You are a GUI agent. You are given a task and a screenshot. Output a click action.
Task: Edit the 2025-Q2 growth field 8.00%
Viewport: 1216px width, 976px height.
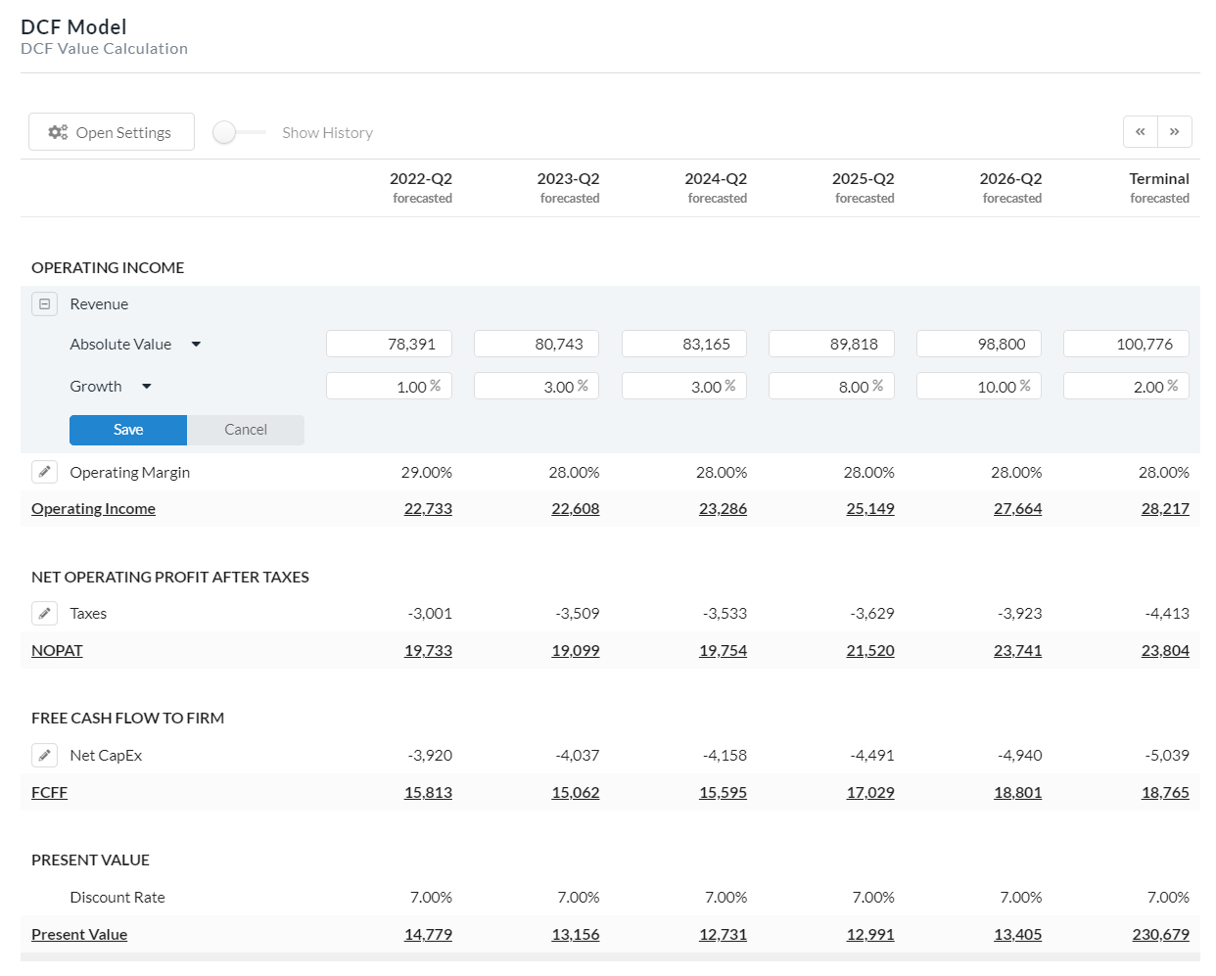click(x=831, y=386)
